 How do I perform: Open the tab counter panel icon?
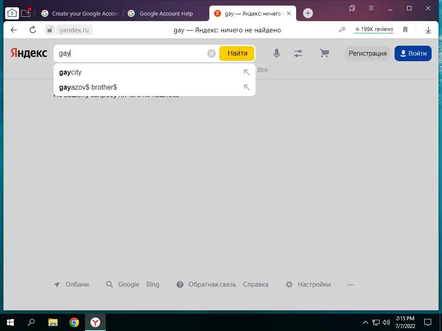coord(12,13)
